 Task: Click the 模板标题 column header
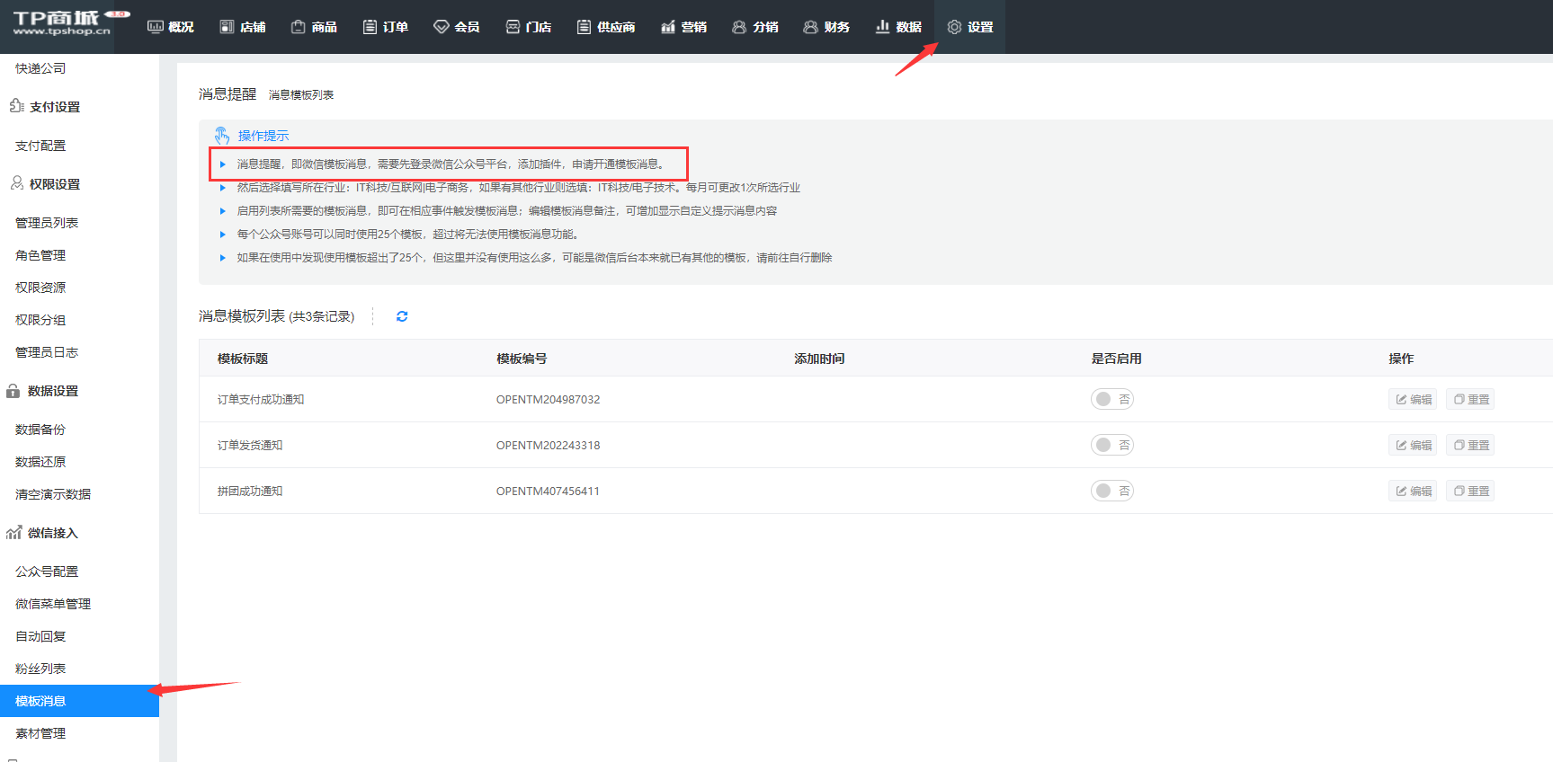pyautogui.click(x=243, y=359)
